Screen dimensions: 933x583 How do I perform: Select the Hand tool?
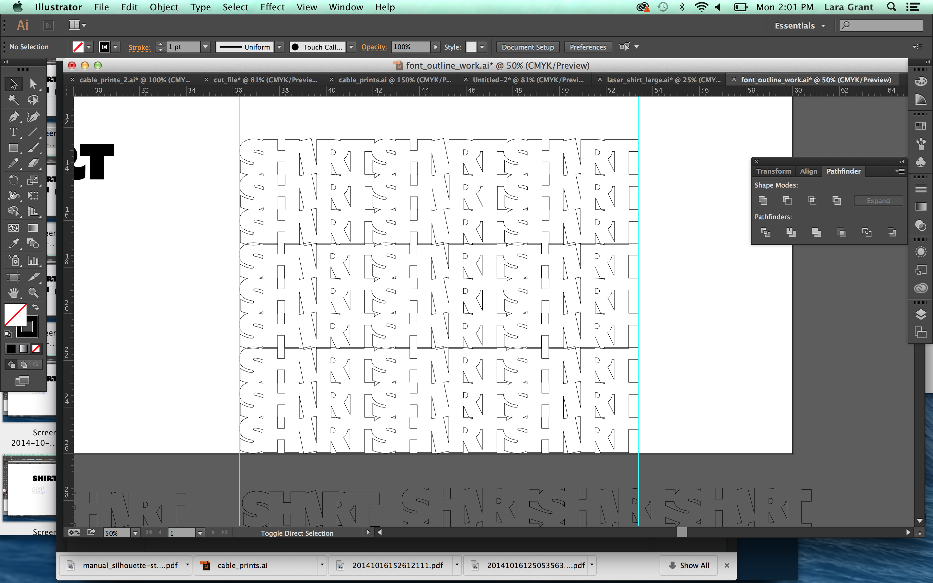coord(14,293)
